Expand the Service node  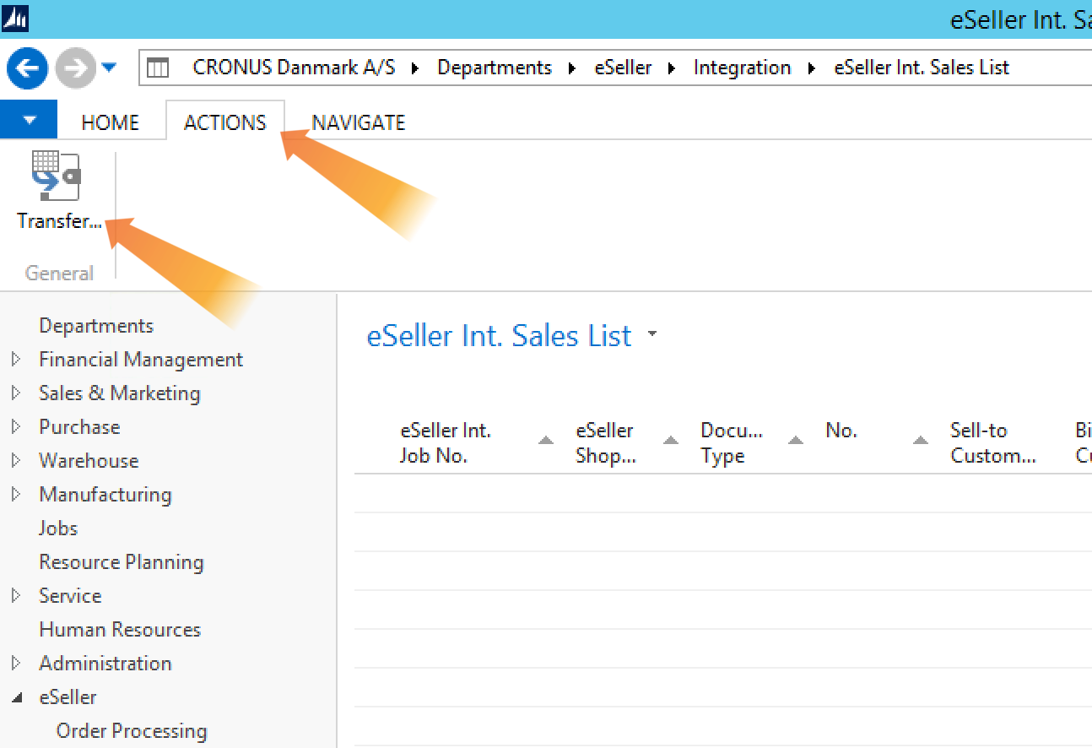pos(16,596)
